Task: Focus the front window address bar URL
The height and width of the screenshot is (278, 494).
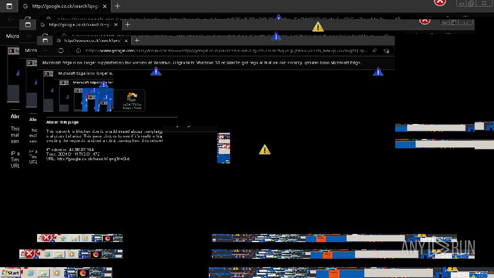Action: [226, 51]
